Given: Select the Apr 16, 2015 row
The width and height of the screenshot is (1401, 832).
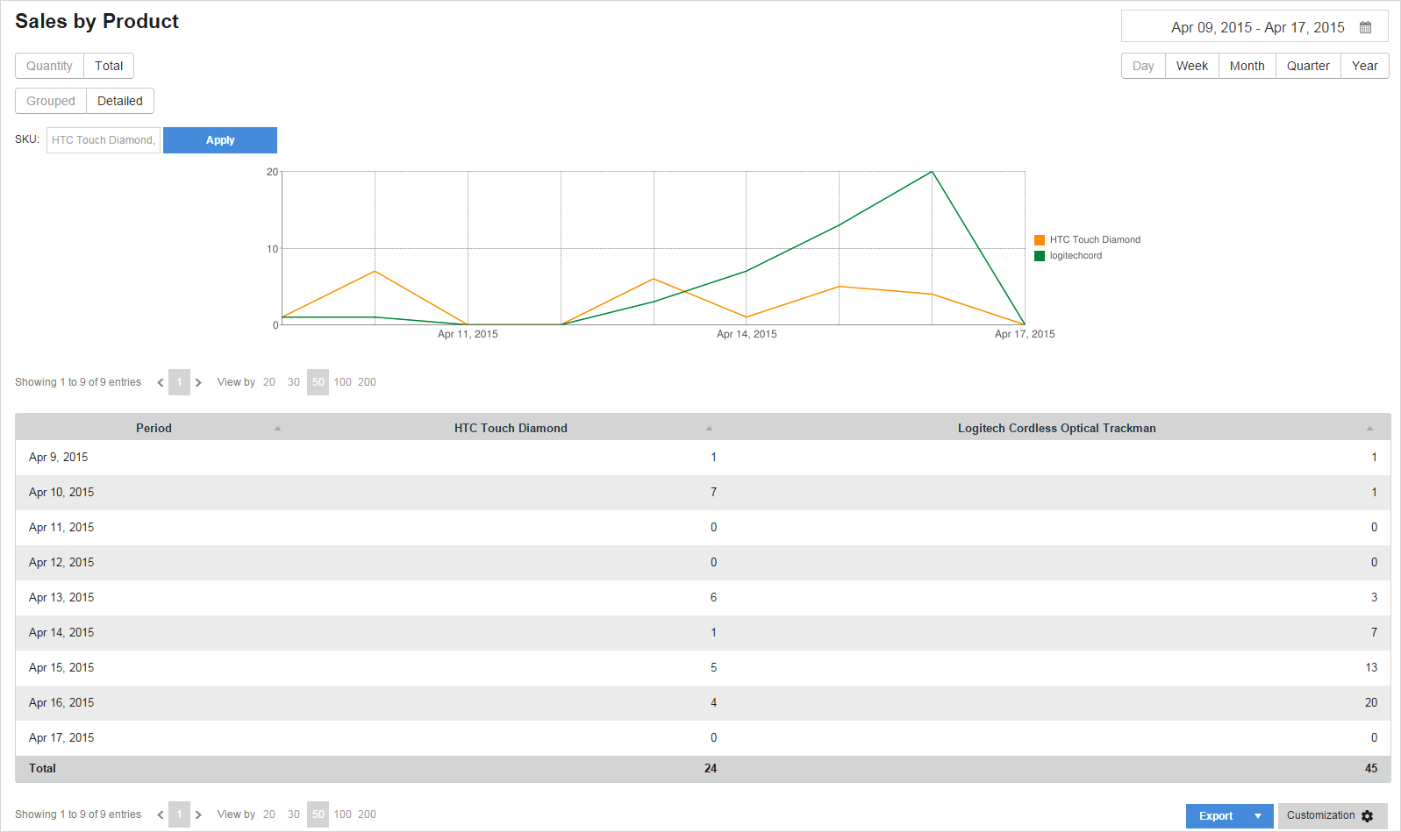Looking at the screenshot, I should point(703,703).
